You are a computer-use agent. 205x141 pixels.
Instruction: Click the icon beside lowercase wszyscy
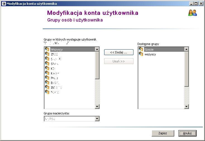pyautogui.click(x=141, y=54)
